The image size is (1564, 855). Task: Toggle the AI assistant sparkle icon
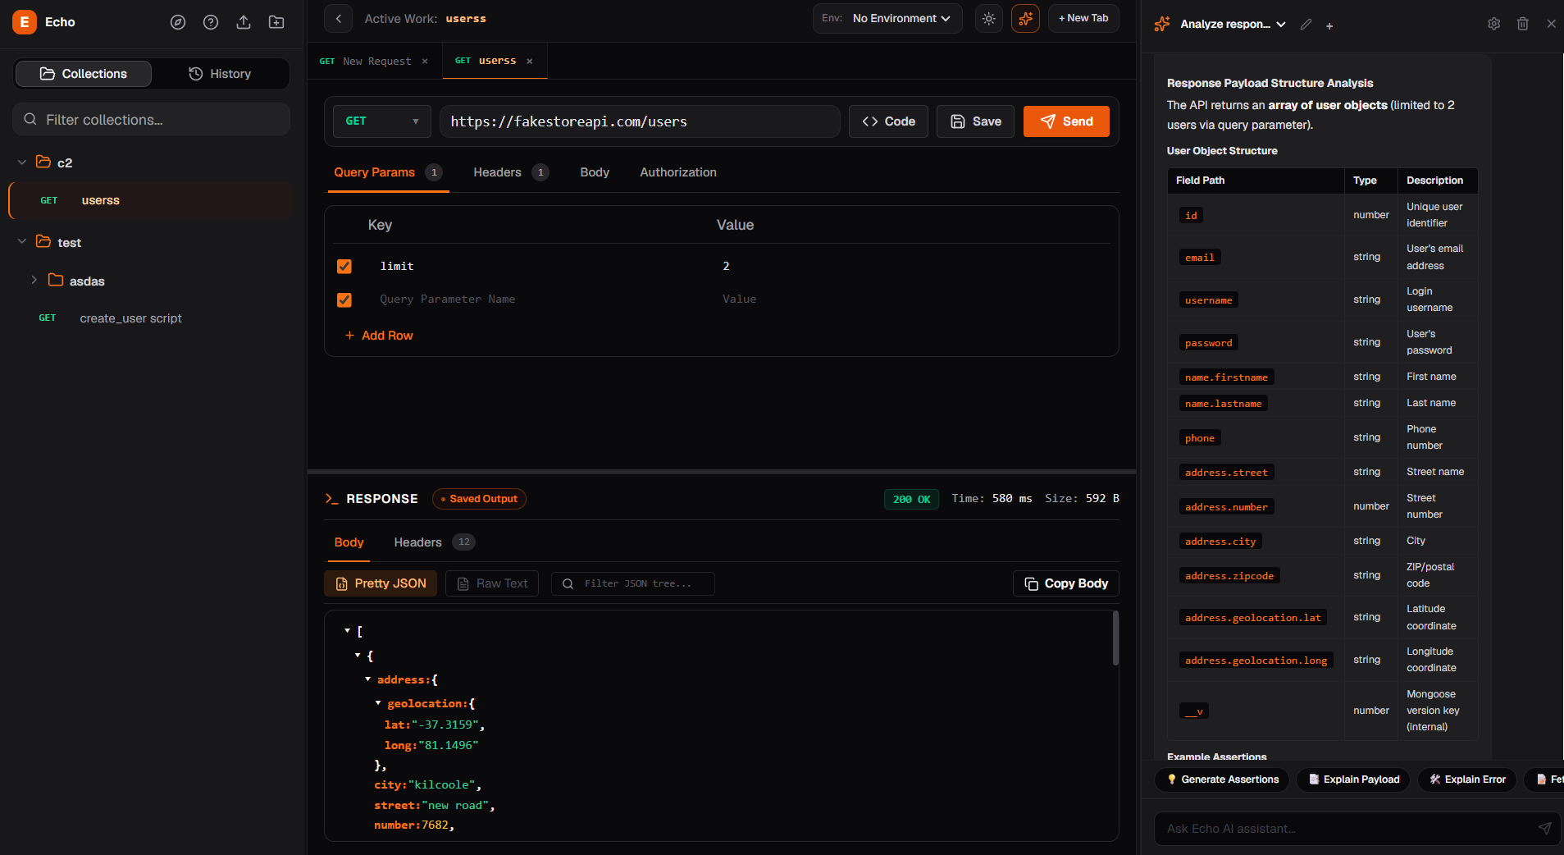tap(1025, 18)
